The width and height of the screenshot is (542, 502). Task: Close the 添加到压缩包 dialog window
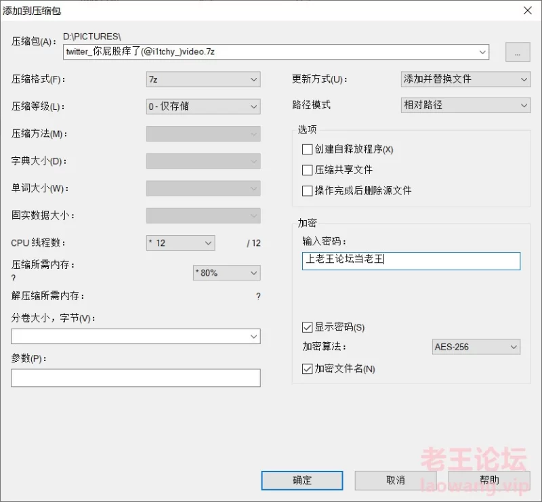tap(528, 11)
